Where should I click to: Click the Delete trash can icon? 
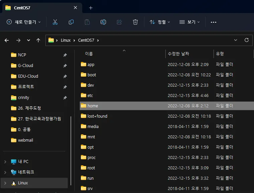tap(135, 22)
